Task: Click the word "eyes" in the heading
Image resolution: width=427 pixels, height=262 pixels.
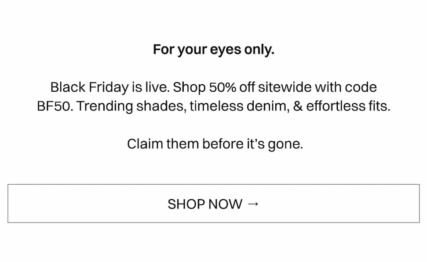Action: pos(225,50)
